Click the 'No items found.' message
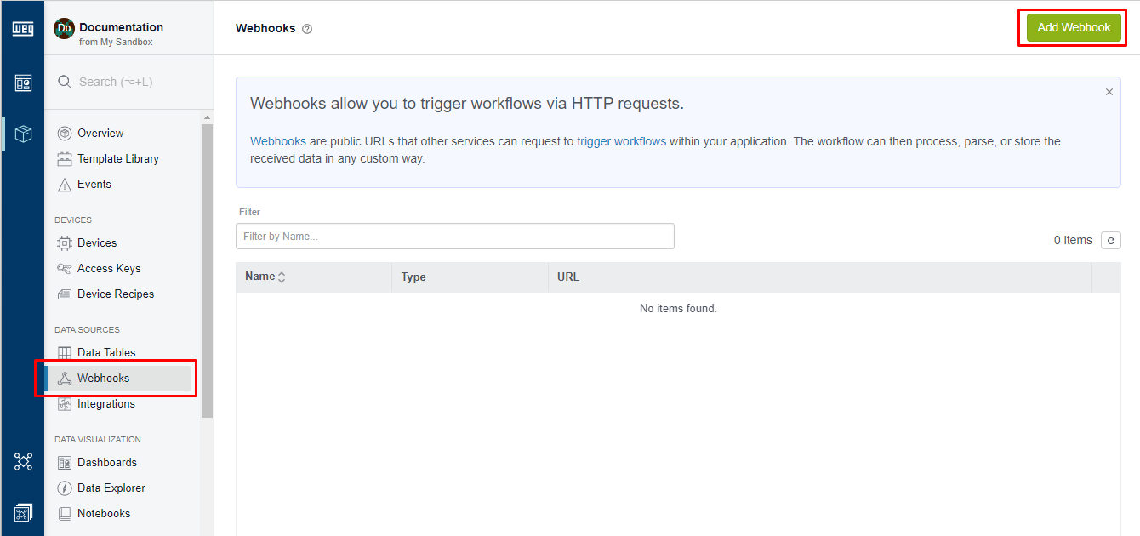This screenshot has height=536, width=1140. (678, 308)
